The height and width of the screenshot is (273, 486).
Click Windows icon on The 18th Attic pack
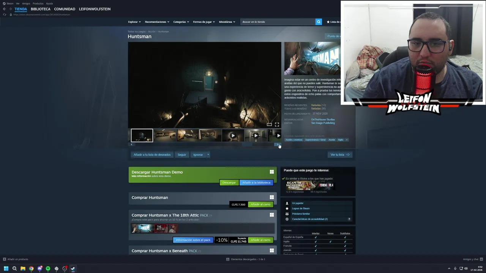[x=271, y=215]
